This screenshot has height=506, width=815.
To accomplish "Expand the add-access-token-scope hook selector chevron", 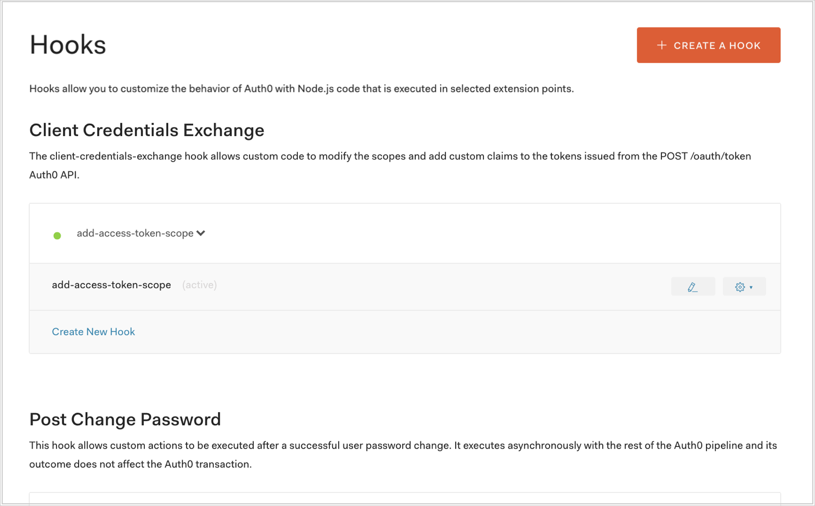I will (201, 233).
